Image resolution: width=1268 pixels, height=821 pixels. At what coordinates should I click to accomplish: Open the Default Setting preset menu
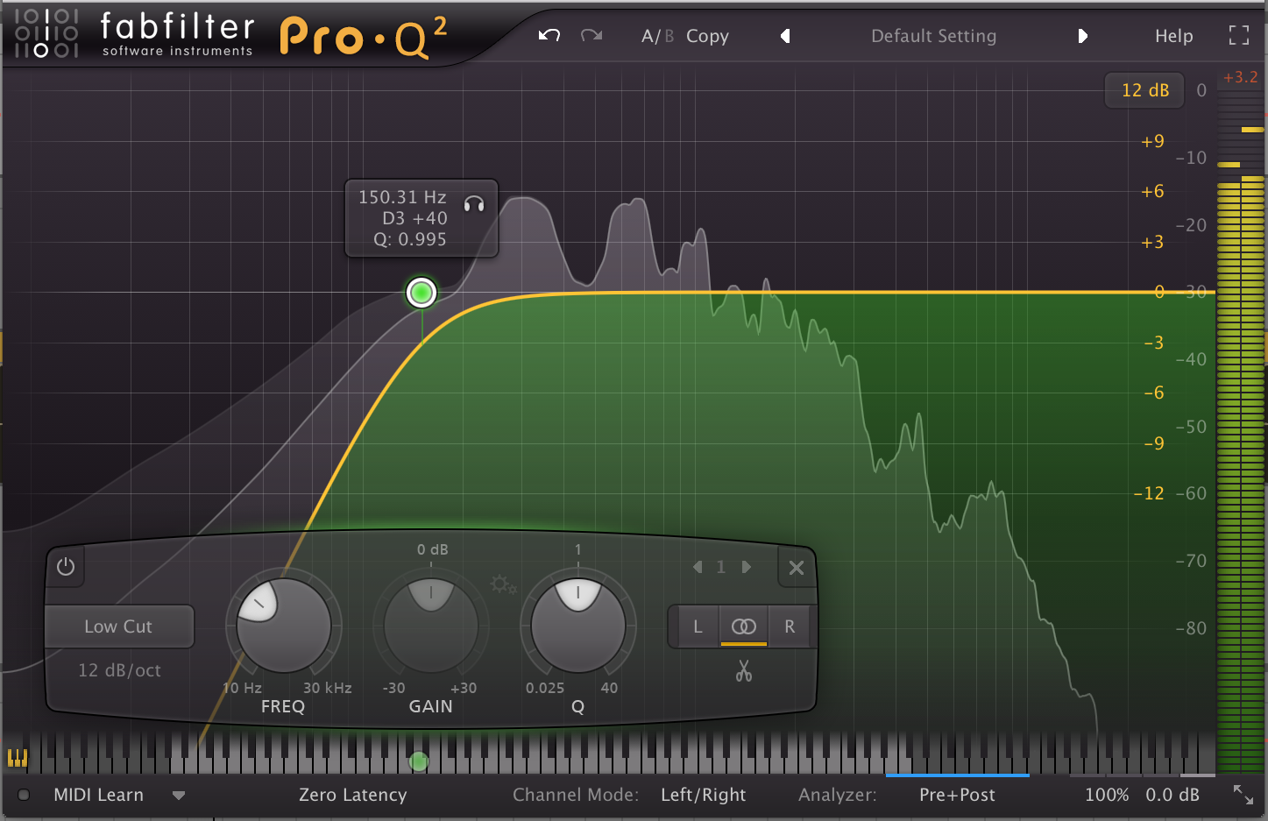coord(933,36)
